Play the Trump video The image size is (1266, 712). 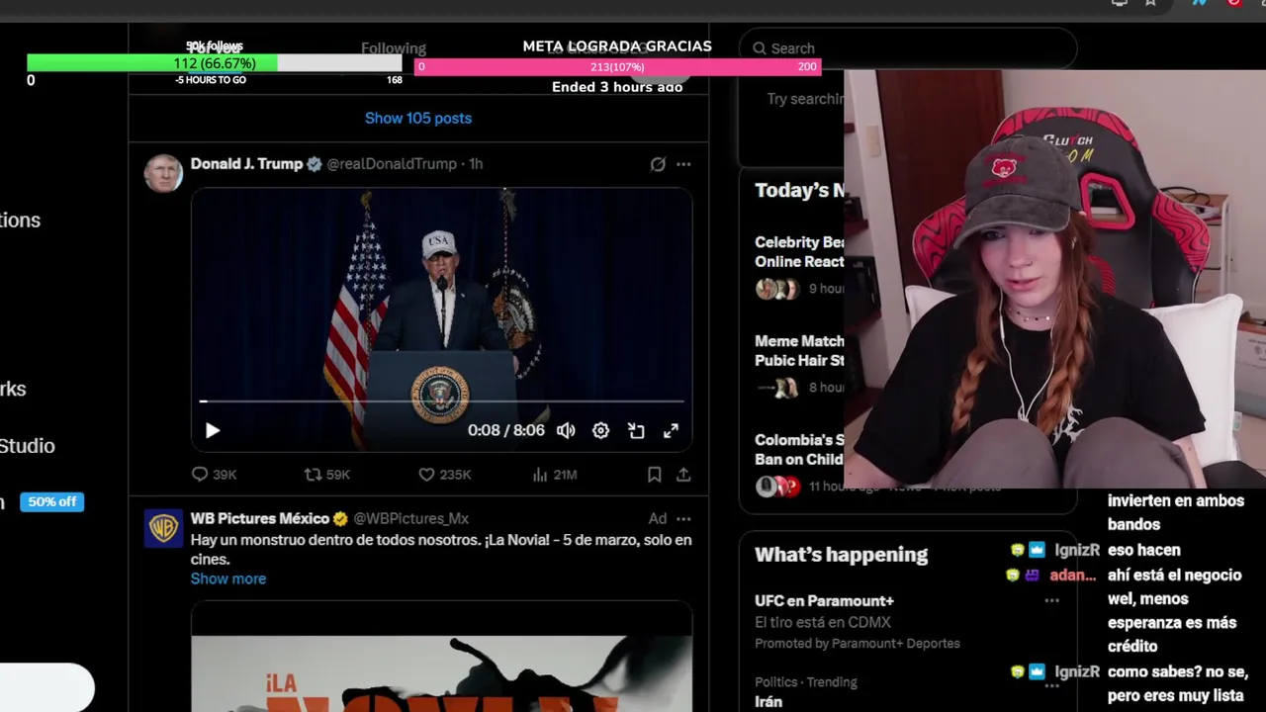click(x=213, y=430)
